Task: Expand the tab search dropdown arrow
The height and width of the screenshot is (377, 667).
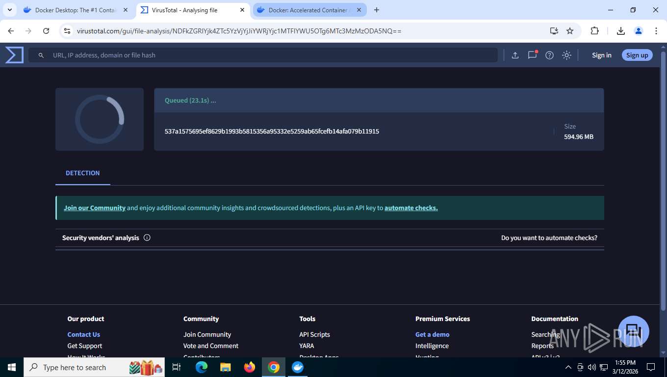Action: click(10, 10)
